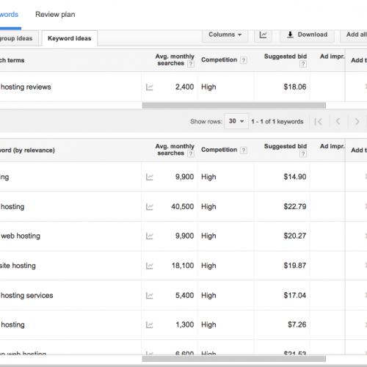Click the upper table horizontal scrollbar
Viewport: 367px width, 367px height.
[x=234, y=106]
